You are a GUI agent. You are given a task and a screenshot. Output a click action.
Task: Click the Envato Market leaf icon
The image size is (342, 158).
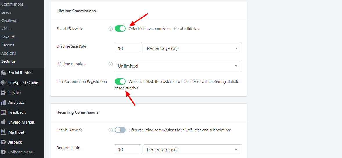pos(3,122)
